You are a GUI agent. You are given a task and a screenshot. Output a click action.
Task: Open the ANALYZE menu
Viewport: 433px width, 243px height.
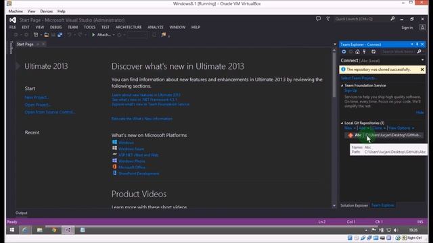(x=156, y=27)
